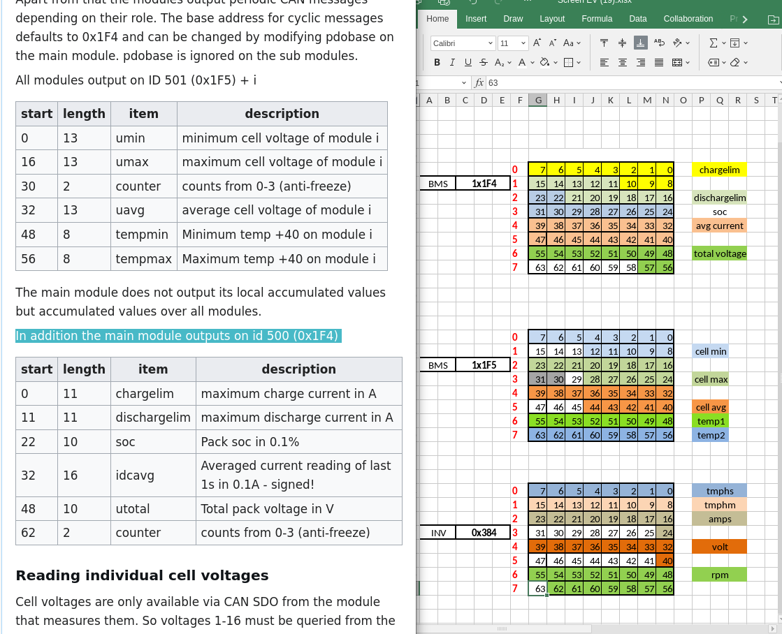Click the justify alignment icon
This screenshot has width=782, height=634.
[659, 63]
